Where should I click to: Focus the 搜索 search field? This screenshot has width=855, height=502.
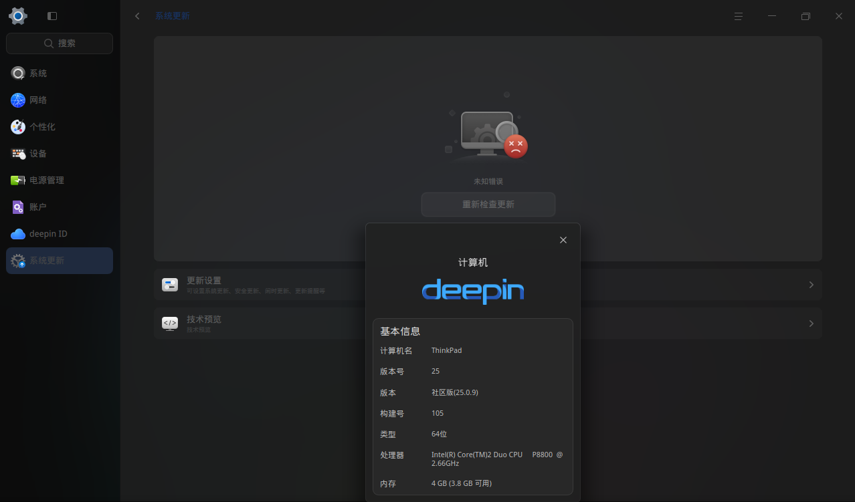[60, 43]
